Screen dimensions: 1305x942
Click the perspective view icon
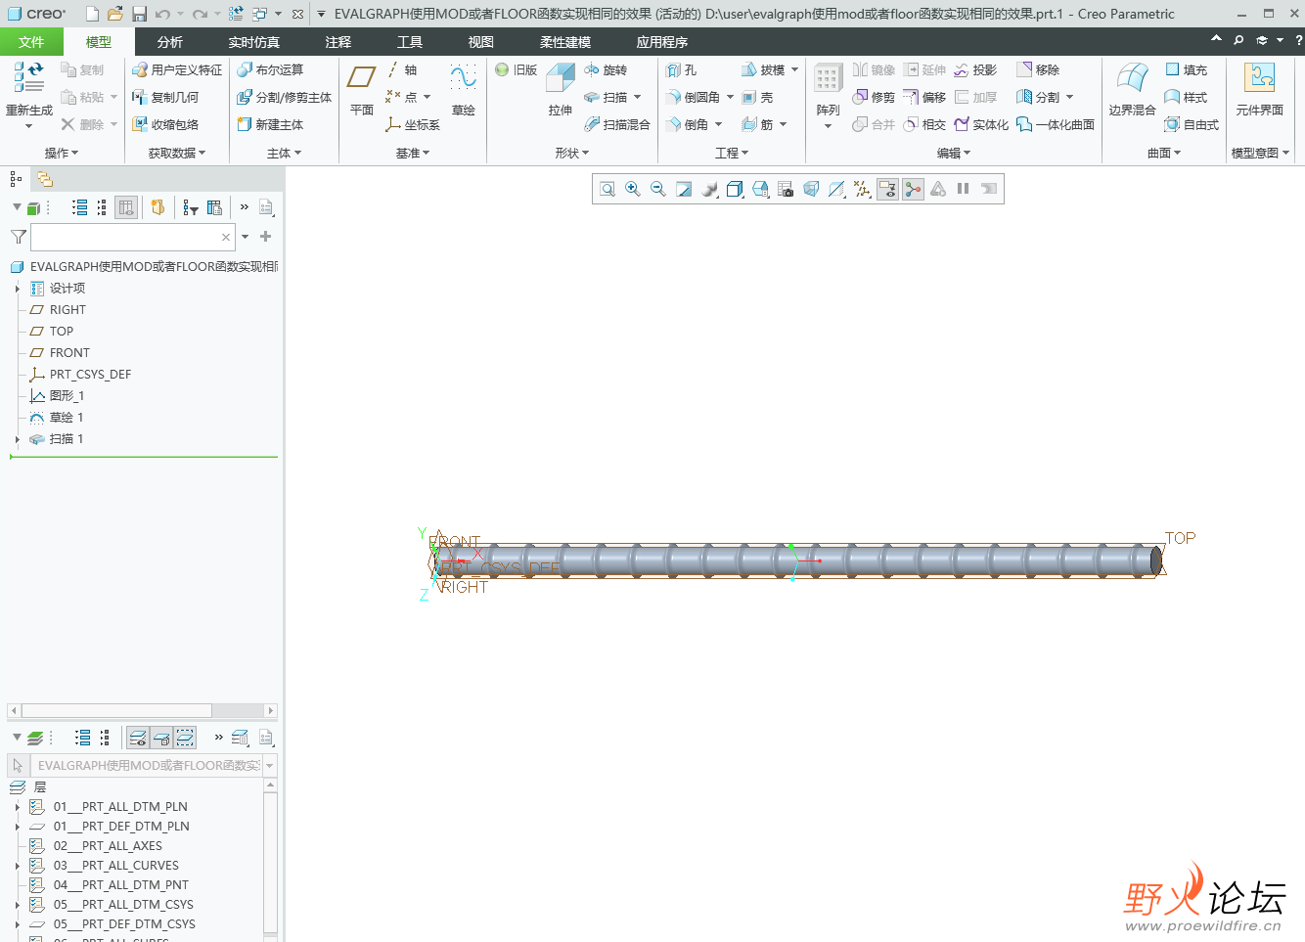click(x=811, y=189)
